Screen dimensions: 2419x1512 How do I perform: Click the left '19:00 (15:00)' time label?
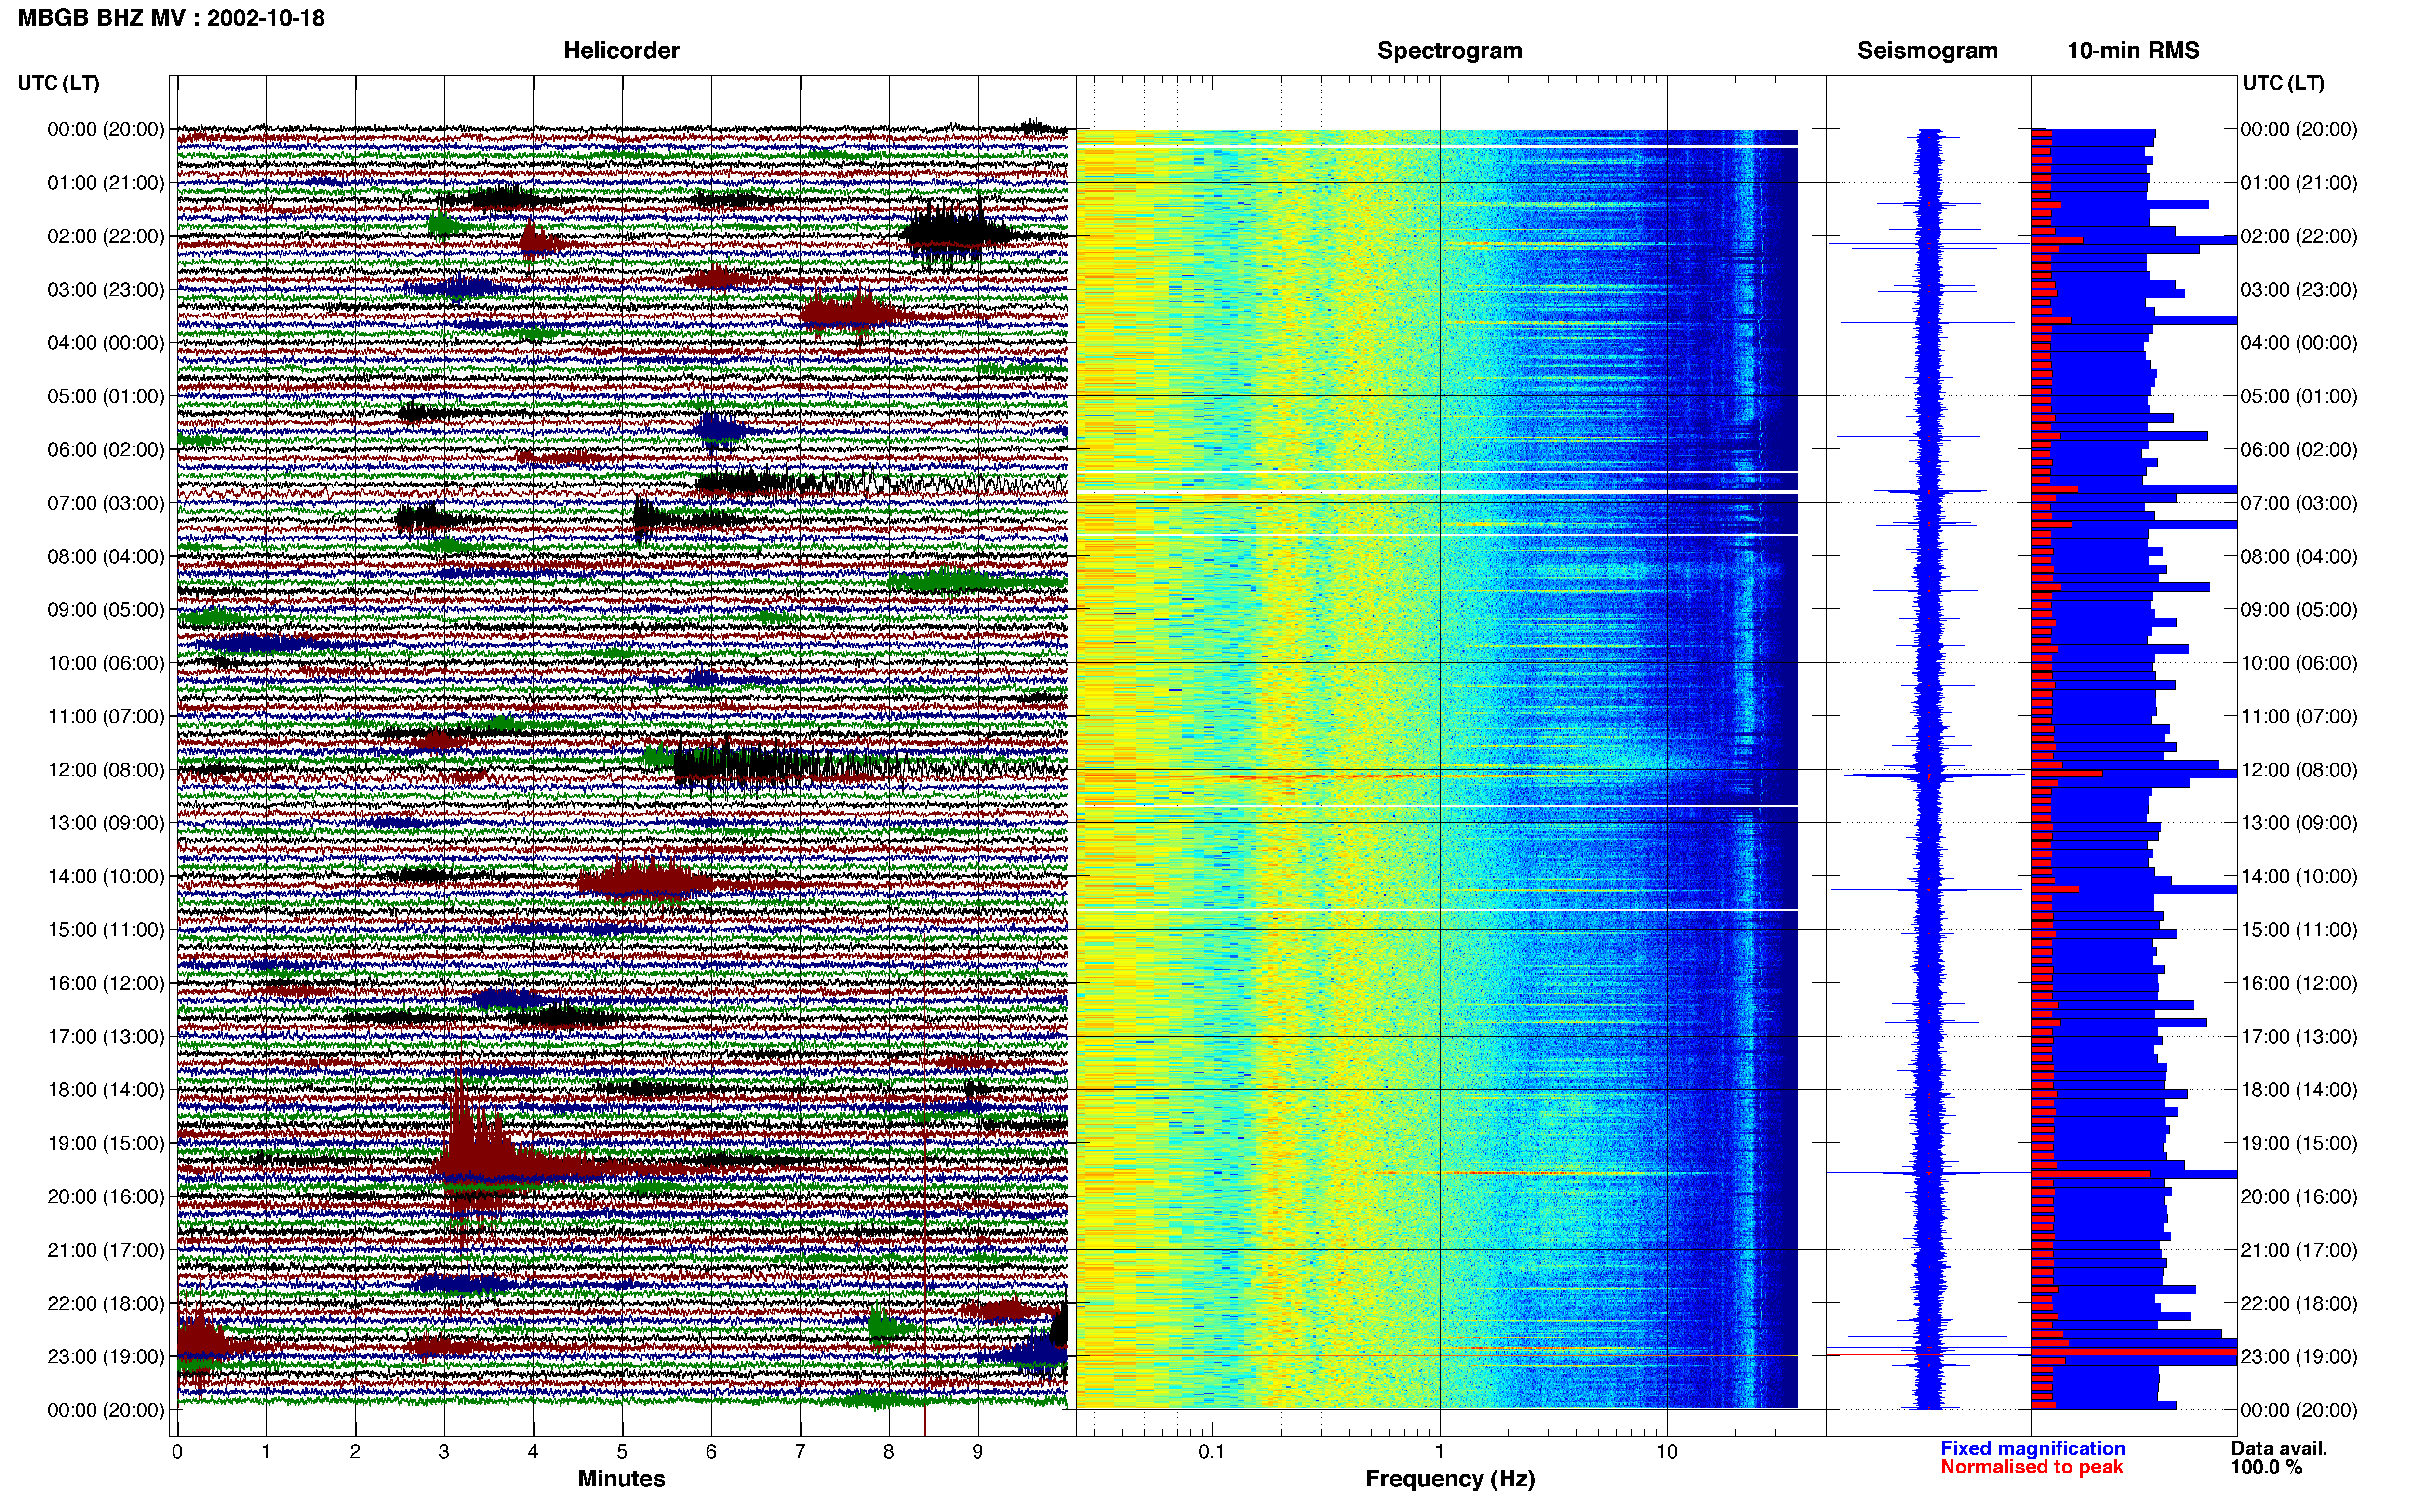(x=106, y=1143)
